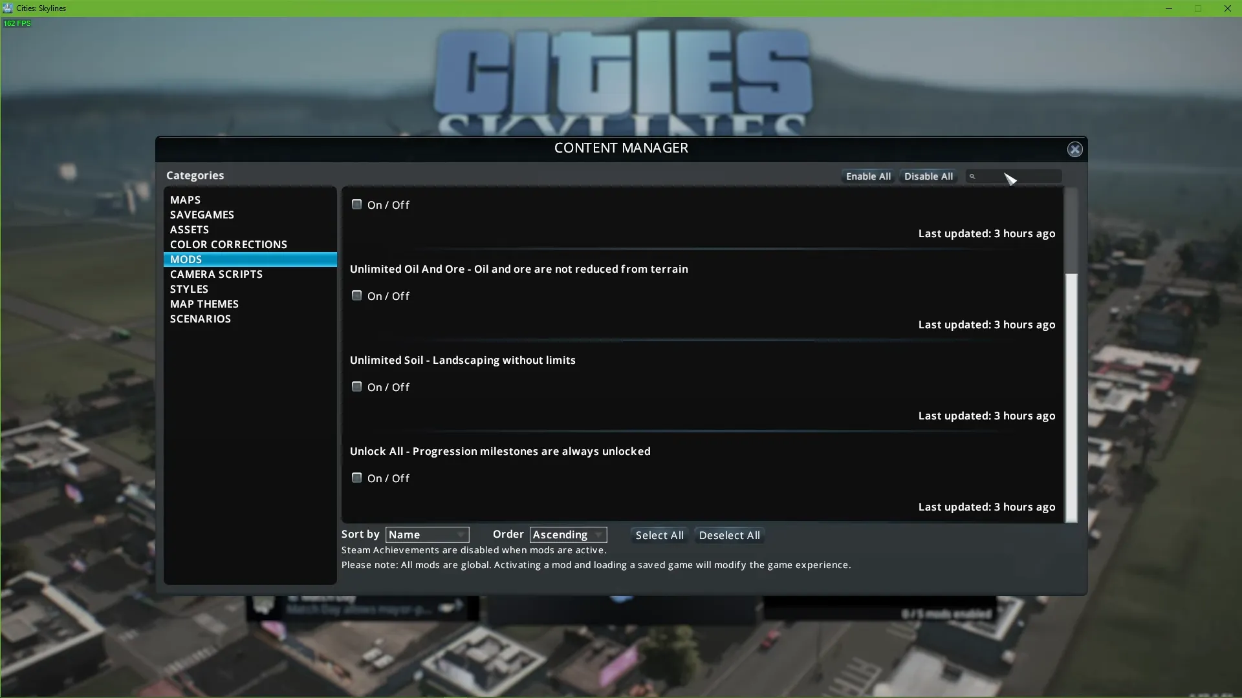
Task: Click Unlock All mod title
Action: pos(500,451)
